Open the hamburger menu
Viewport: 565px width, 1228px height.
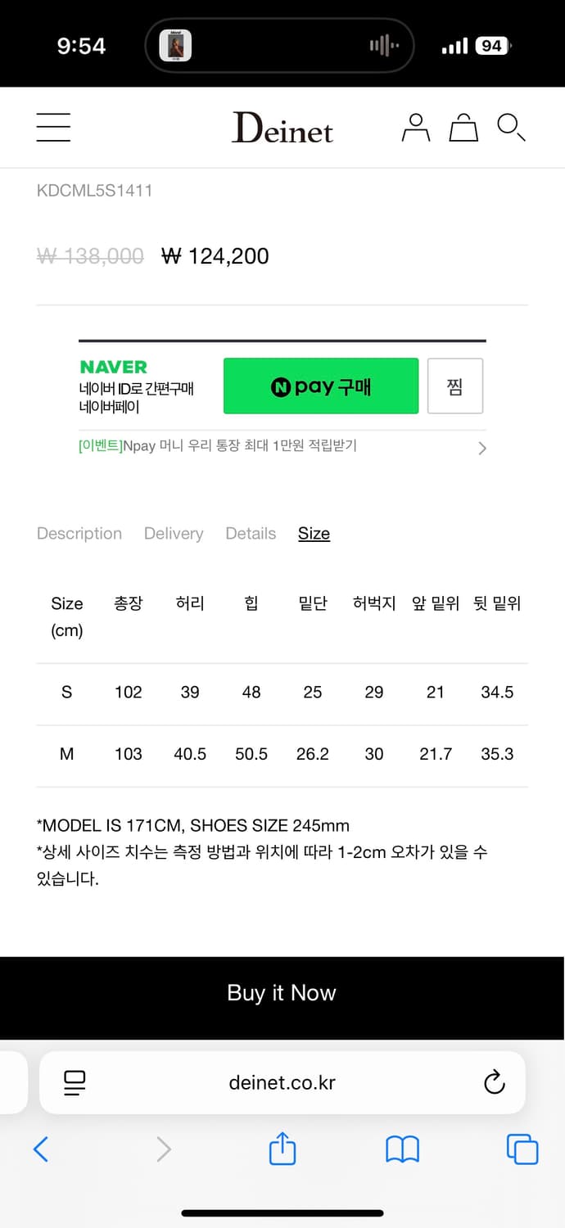(x=53, y=128)
